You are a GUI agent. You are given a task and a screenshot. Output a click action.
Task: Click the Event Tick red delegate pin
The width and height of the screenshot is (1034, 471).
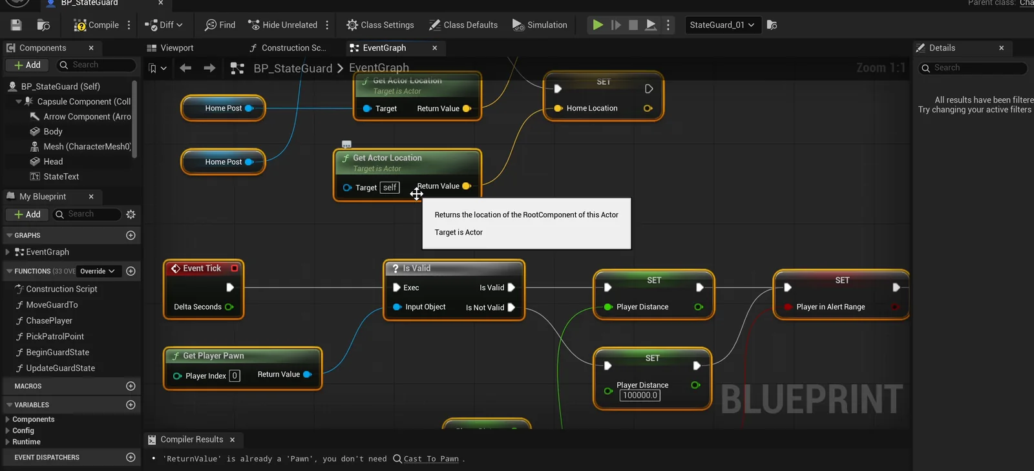click(235, 268)
